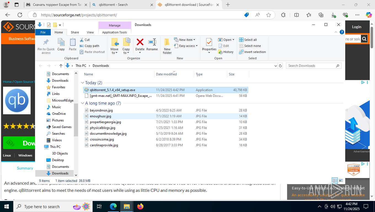Expand Easy access dropdown
Screen dimensions: 375x212
[186, 46]
